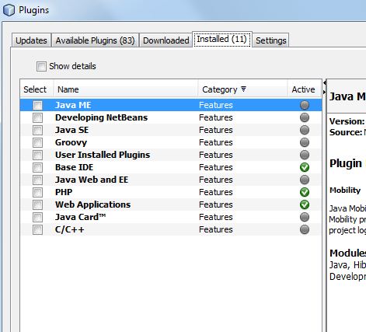The width and height of the screenshot is (366, 332).
Task: Open the Settings tab
Action: pyautogui.click(x=271, y=40)
